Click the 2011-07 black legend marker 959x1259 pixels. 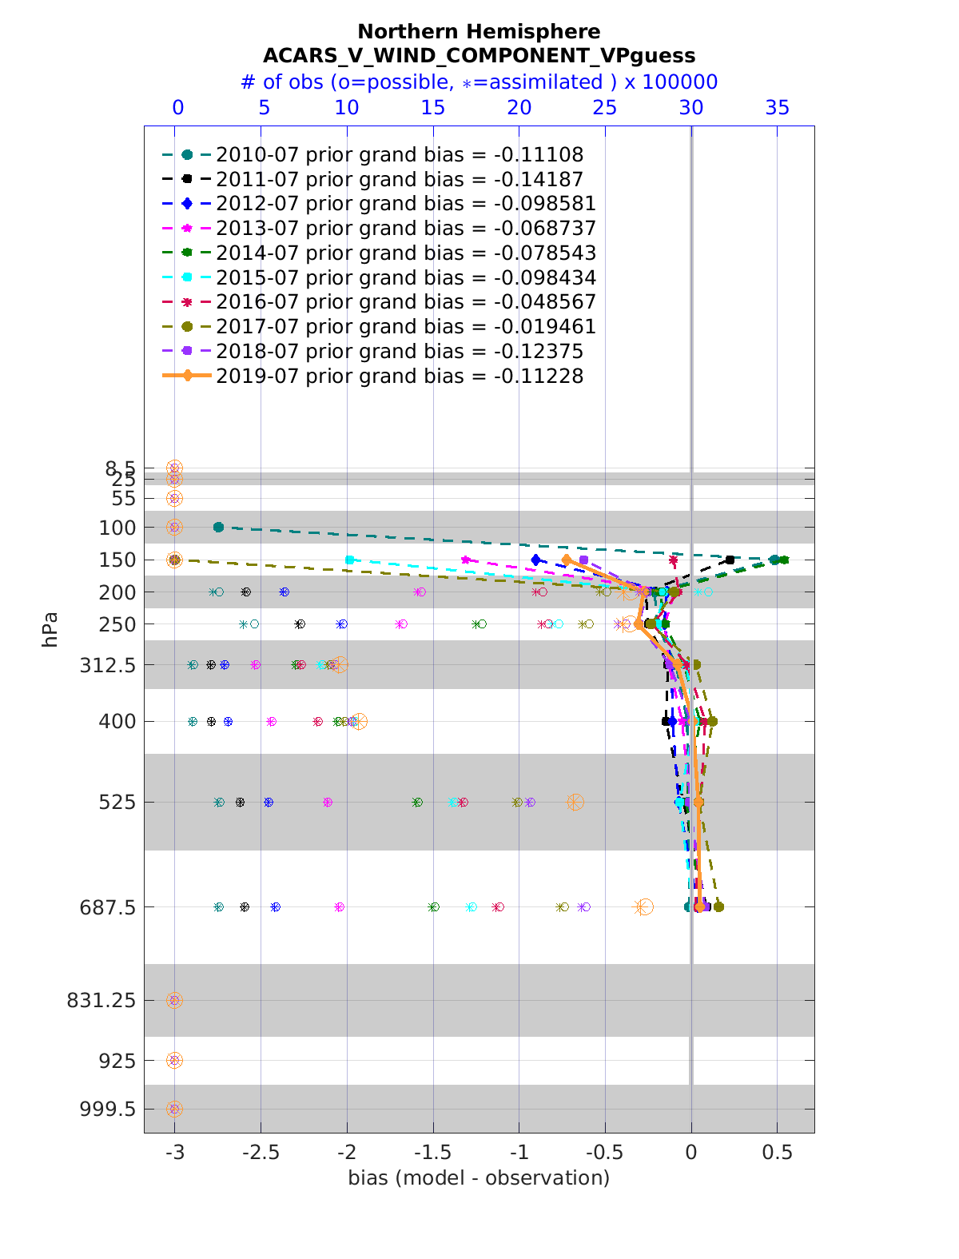pos(187,179)
